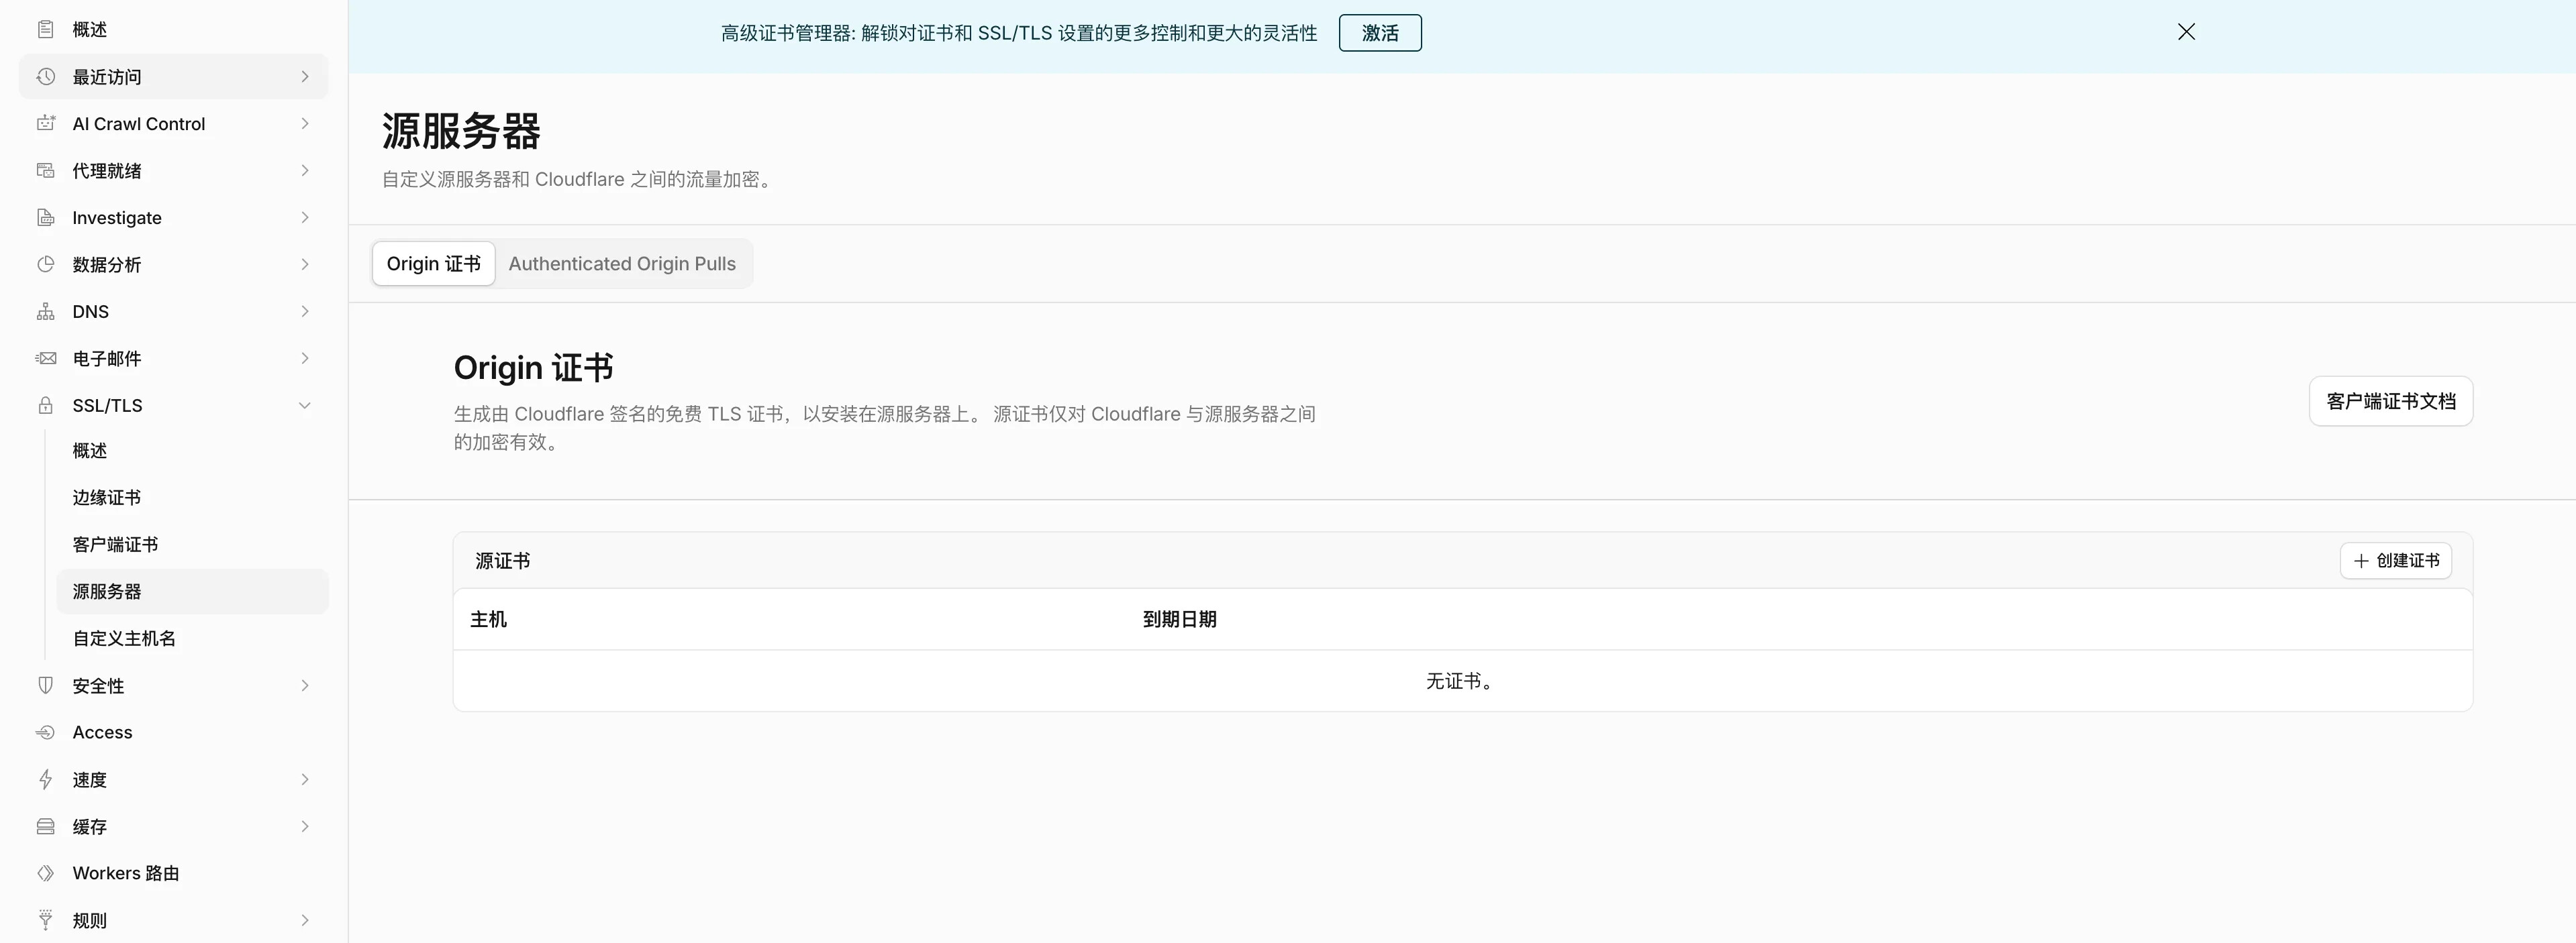
Task: Click the 规则 funnel icon
Action: [45, 920]
